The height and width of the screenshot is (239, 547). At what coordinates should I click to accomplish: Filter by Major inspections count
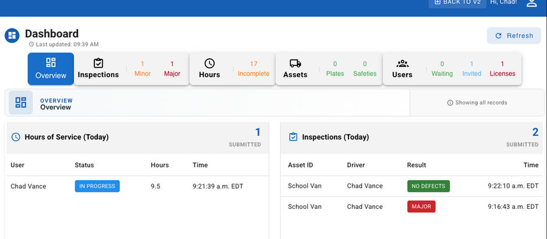(x=172, y=69)
